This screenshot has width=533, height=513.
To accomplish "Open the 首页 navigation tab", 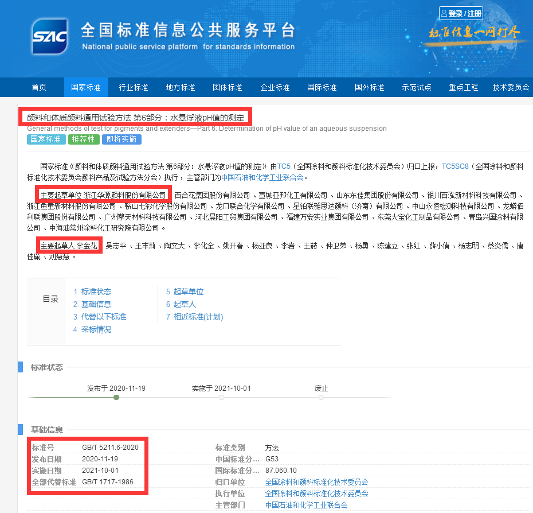I will pos(39,87).
